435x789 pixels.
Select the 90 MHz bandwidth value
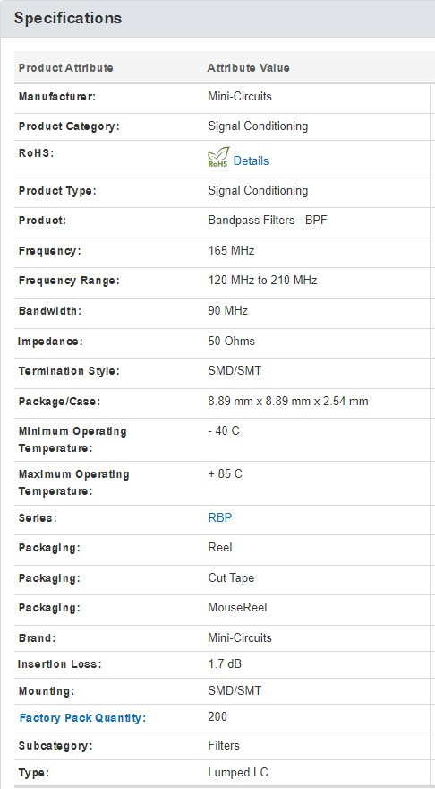(x=227, y=311)
